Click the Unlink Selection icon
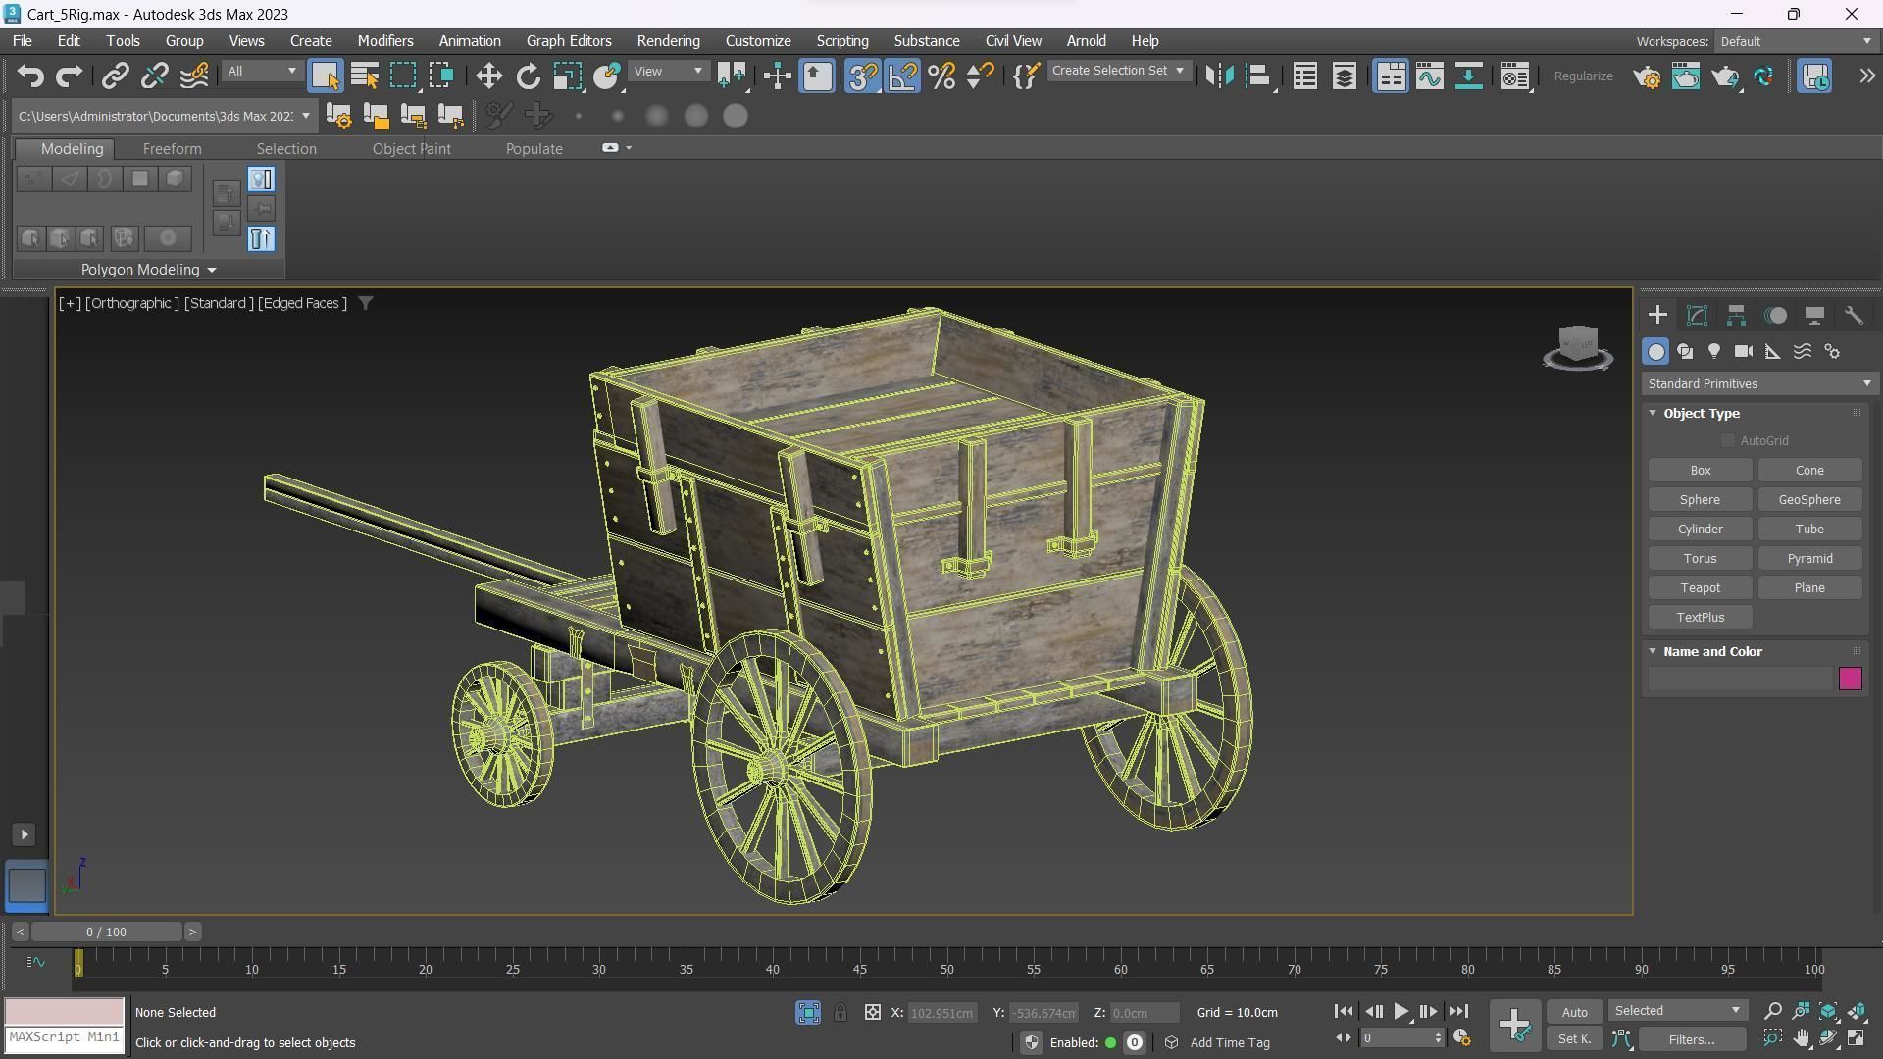1883x1059 pixels. tap(154, 76)
